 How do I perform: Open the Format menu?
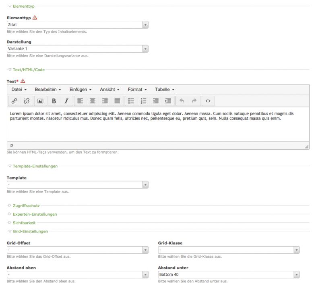[x=137, y=89]
